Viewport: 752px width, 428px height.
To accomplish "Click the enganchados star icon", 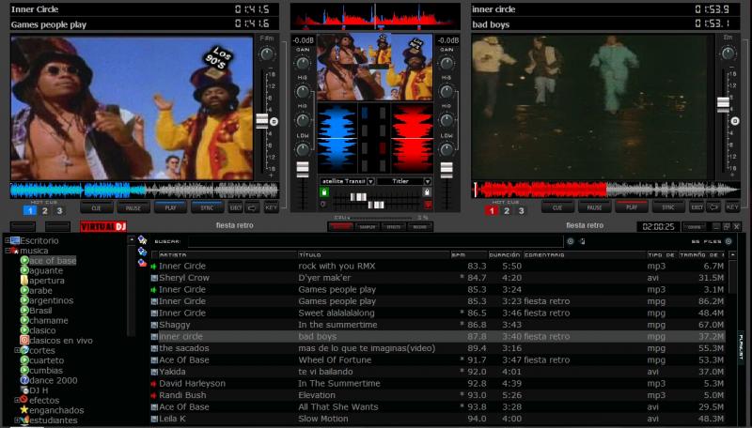I will [x=24, y=410].
